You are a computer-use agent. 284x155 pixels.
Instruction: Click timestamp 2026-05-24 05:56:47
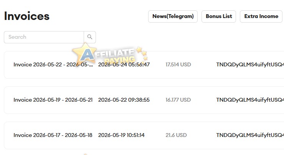coord(124,64)
